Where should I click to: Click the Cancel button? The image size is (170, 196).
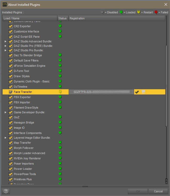[158, 191]
